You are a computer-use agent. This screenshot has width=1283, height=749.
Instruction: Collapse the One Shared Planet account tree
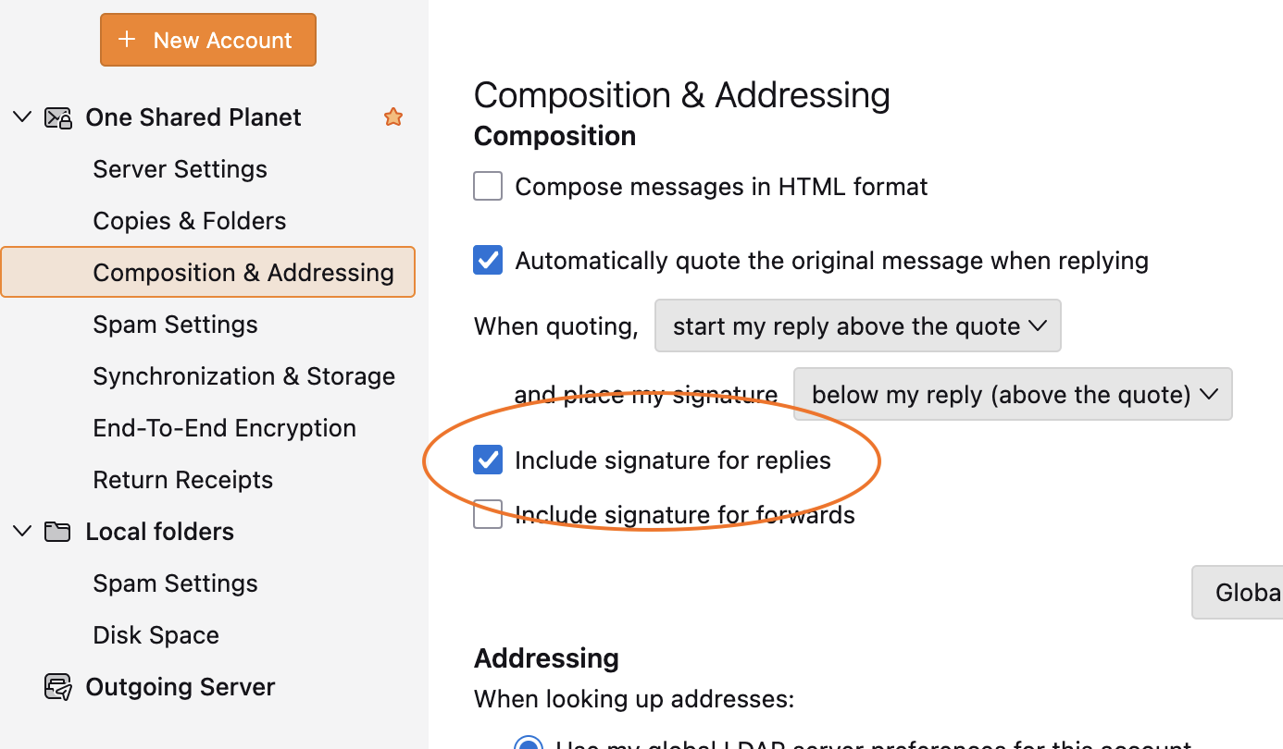[22, 117]
